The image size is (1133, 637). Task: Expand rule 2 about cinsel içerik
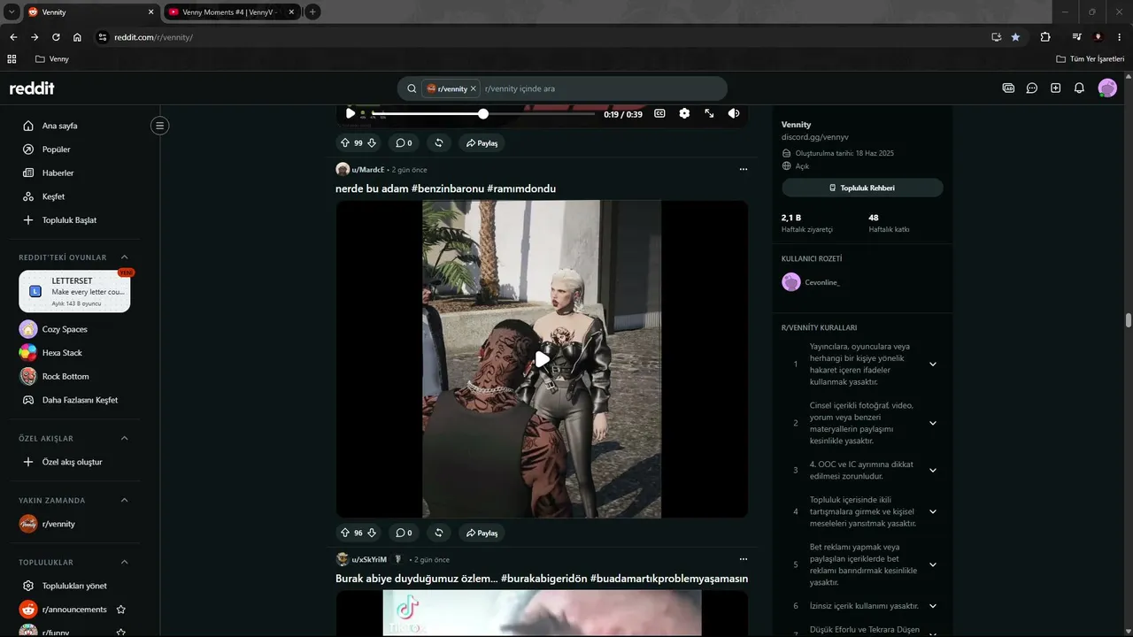pyautogui.click(x=932, y=423)
